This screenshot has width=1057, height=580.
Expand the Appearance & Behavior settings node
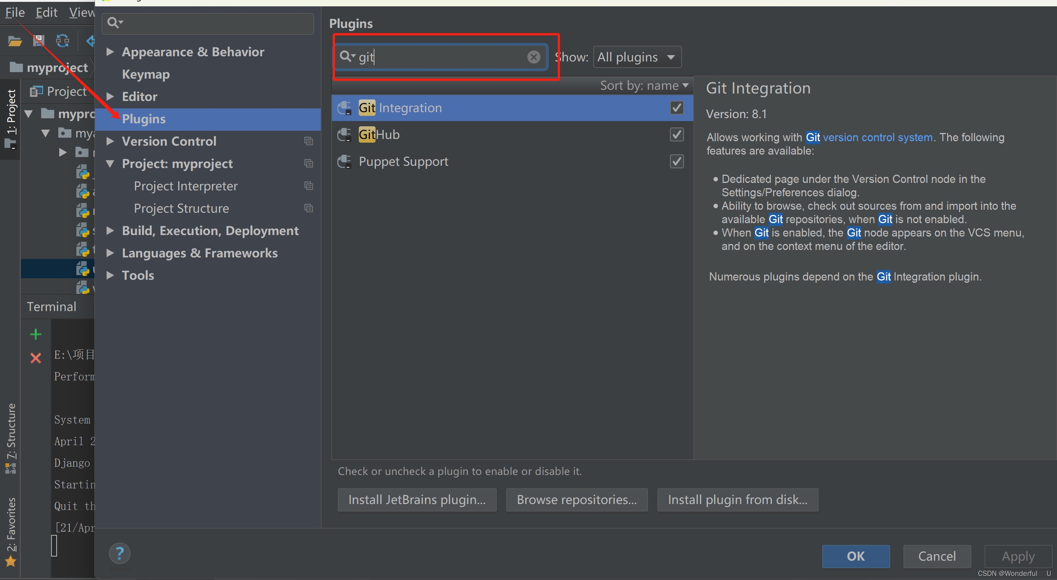(110, 52)
